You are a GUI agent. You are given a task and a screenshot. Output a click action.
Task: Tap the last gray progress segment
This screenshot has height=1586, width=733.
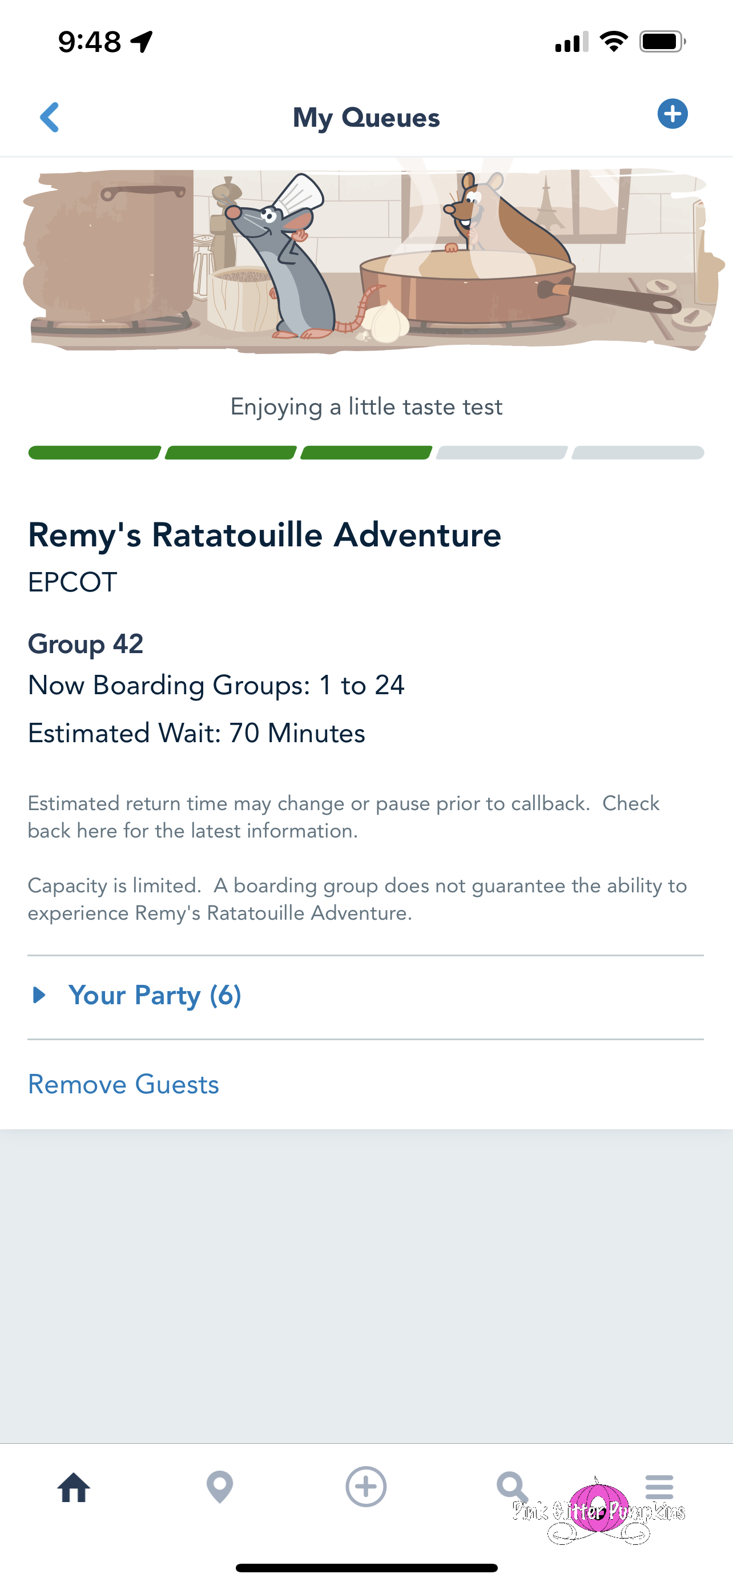click(638, 453)
